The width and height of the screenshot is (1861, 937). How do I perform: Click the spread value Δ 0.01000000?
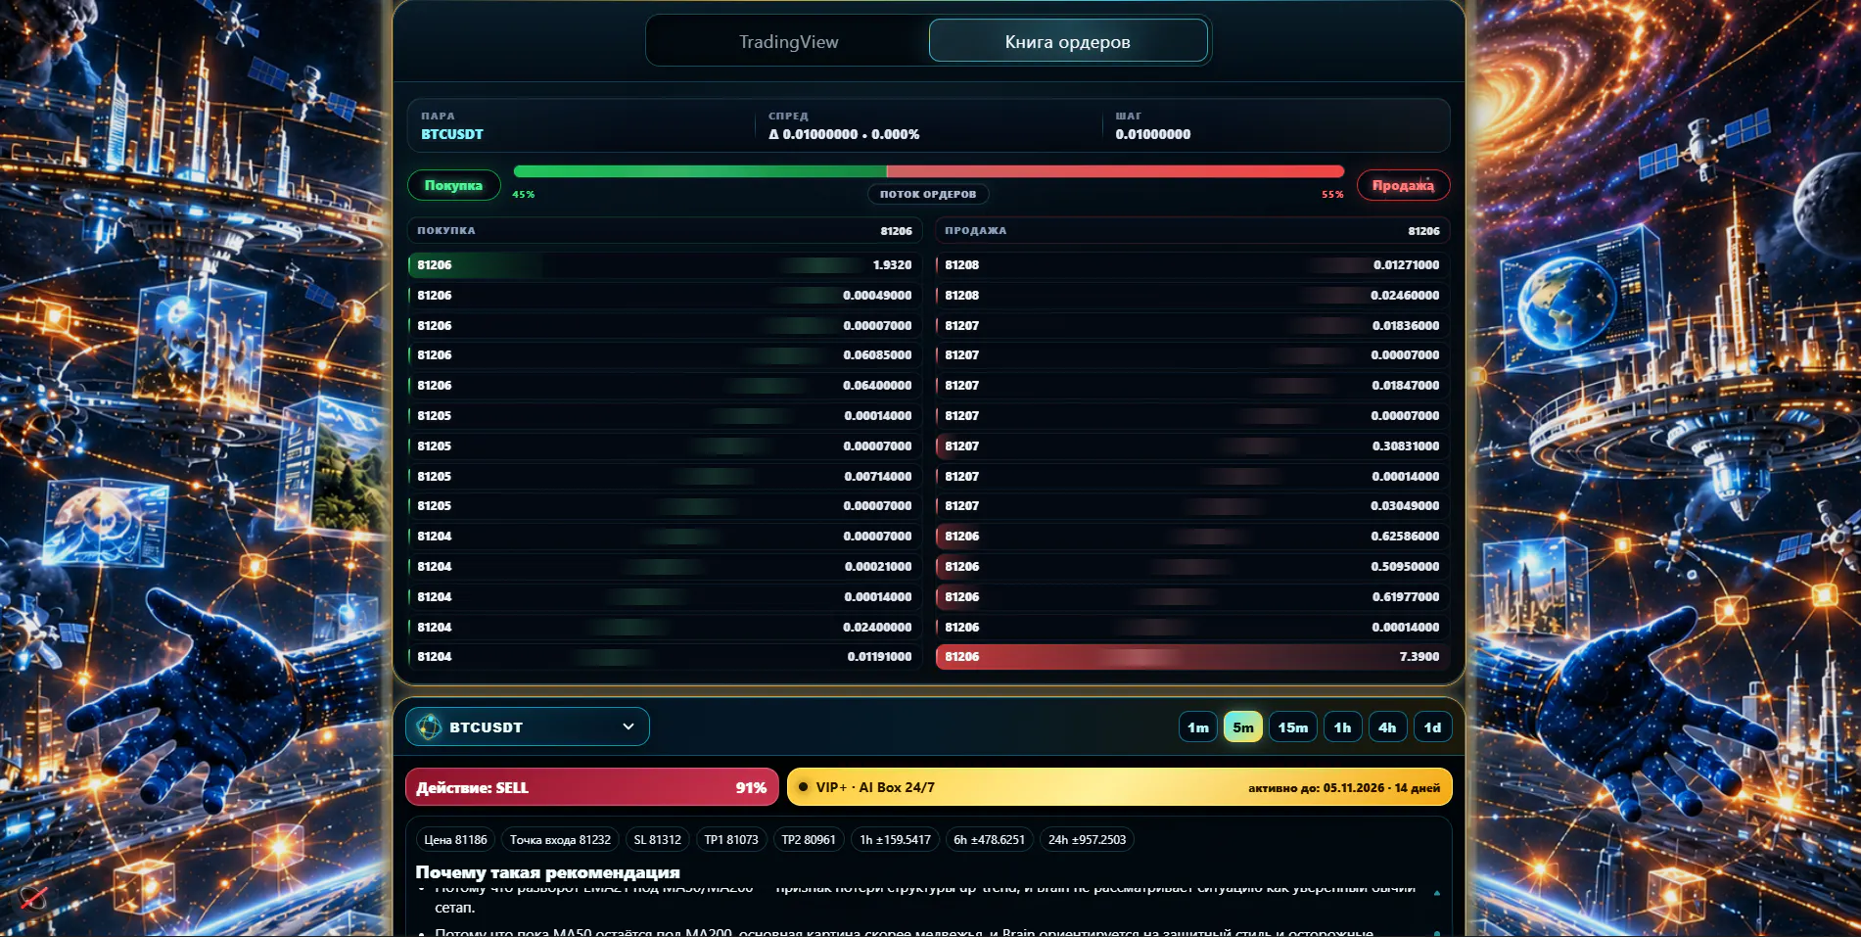point(844,134)
